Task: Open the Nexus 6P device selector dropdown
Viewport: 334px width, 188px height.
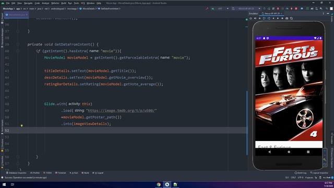Action: (246, 9)
